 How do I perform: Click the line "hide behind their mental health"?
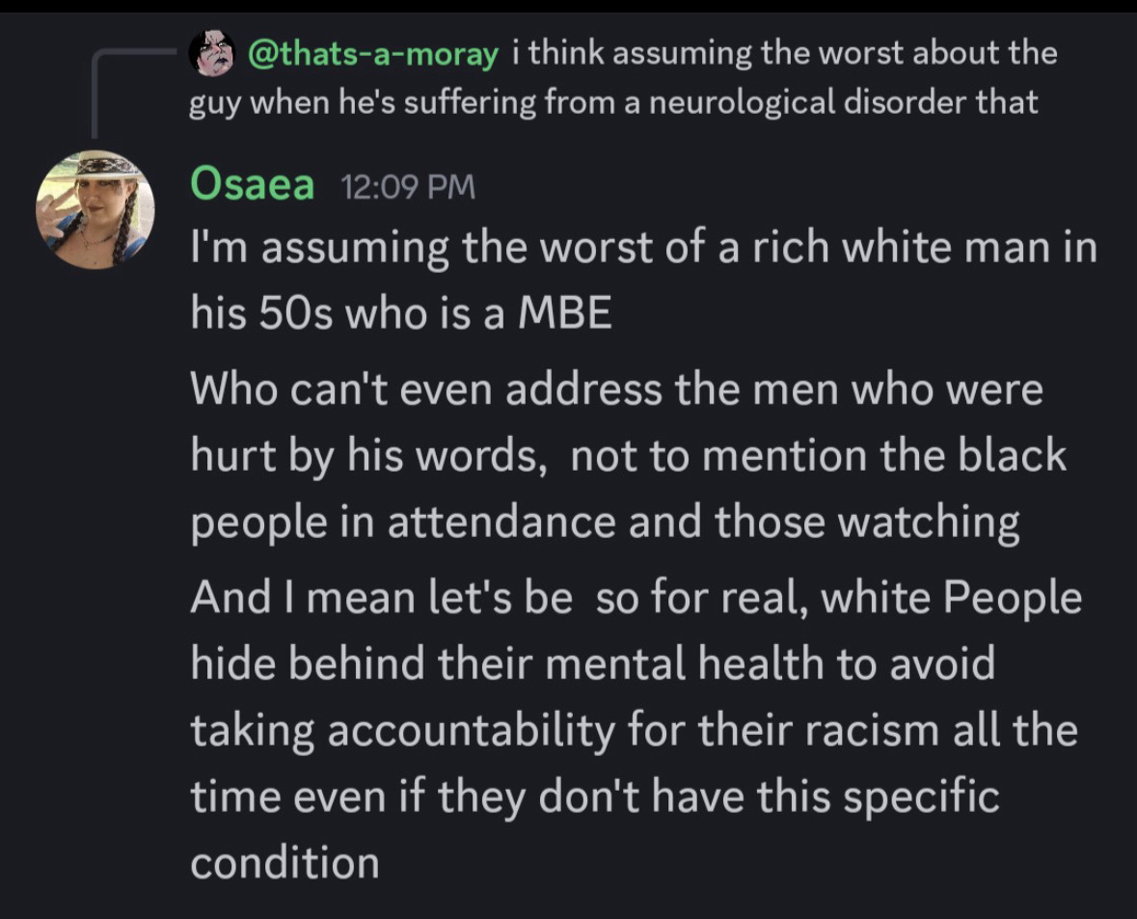pos(592,663)
